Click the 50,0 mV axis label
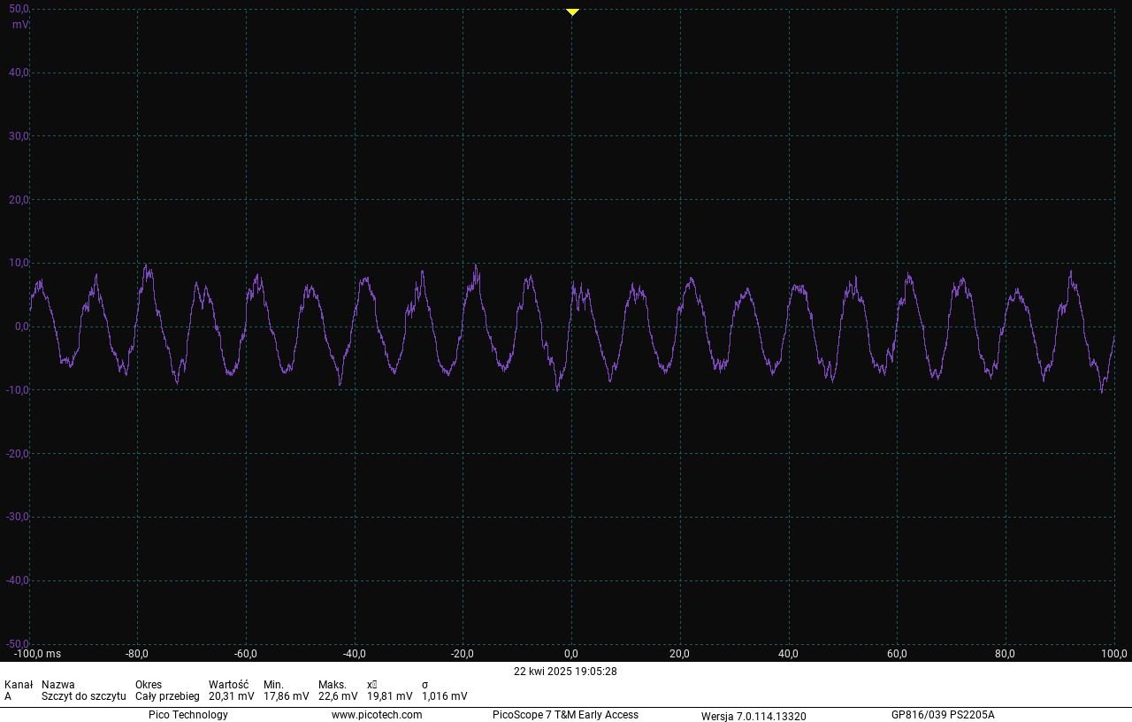 pos(19,9)
